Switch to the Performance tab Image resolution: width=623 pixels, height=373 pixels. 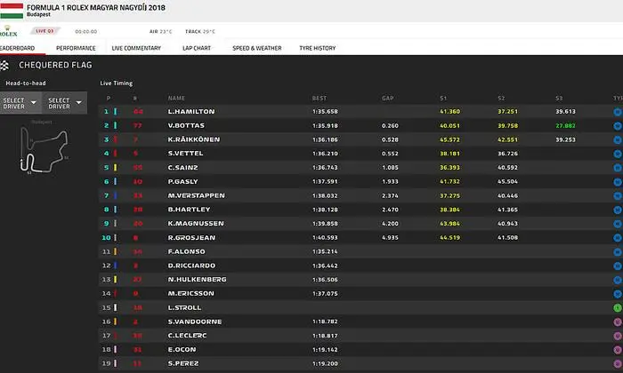[x=77, y=48]
